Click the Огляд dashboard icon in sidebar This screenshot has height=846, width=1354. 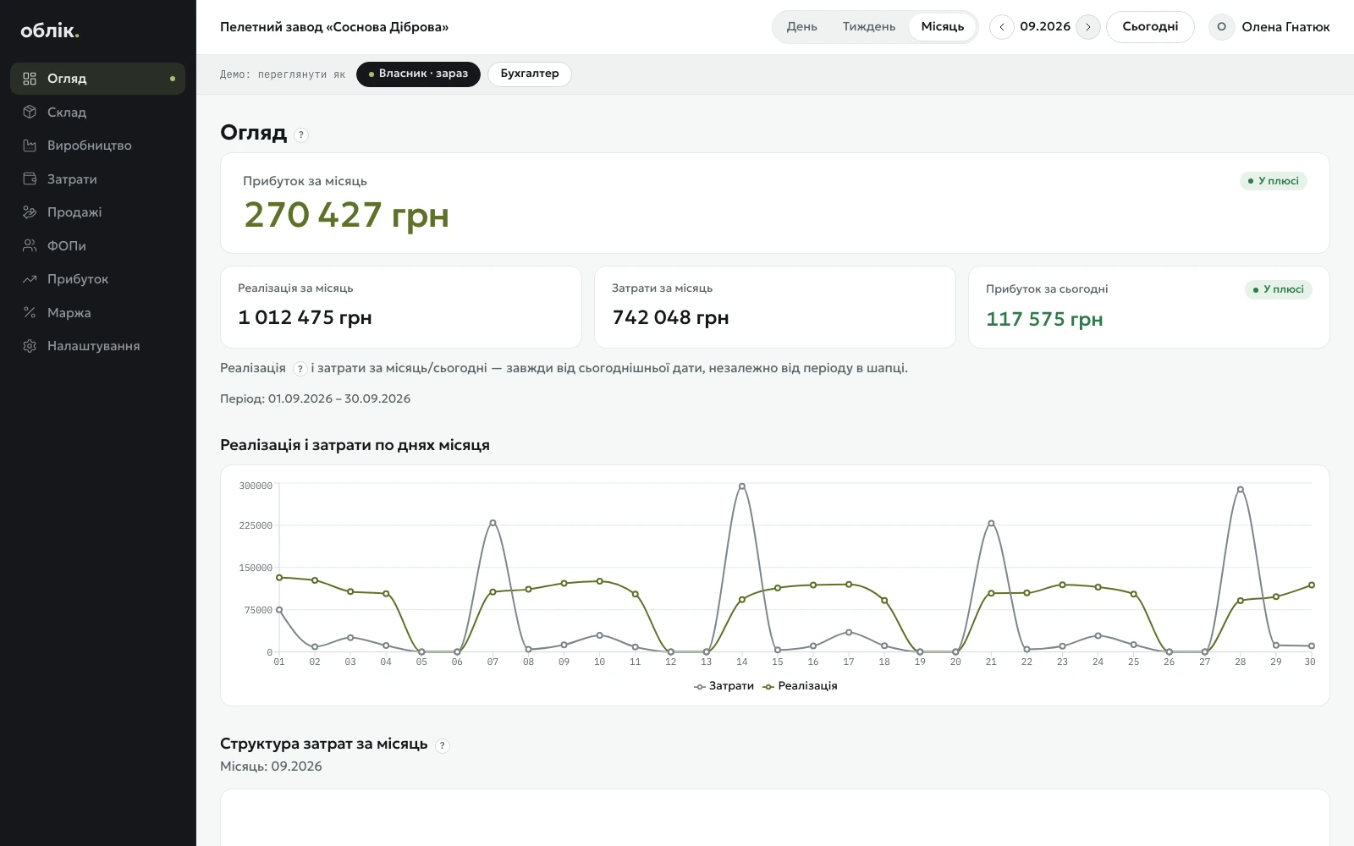[x=30, y=79]
